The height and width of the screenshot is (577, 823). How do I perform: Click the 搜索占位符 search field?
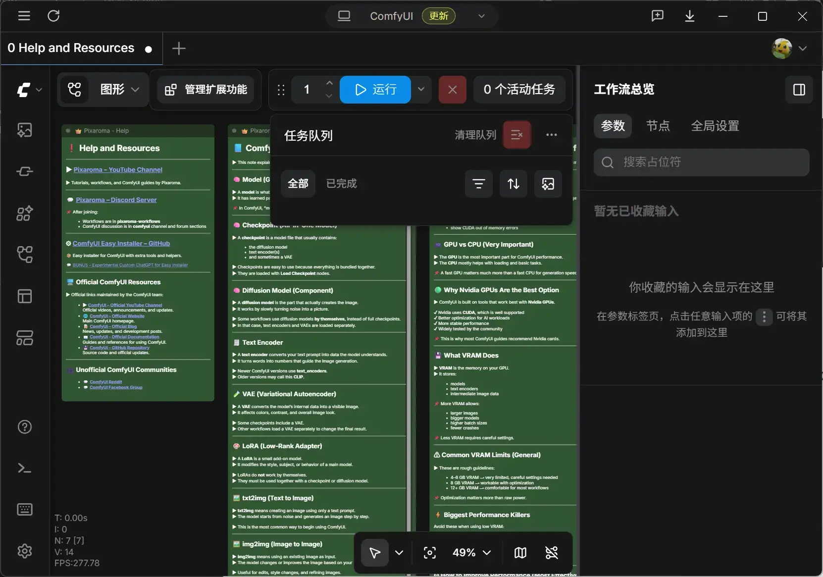tap(702, 162)
